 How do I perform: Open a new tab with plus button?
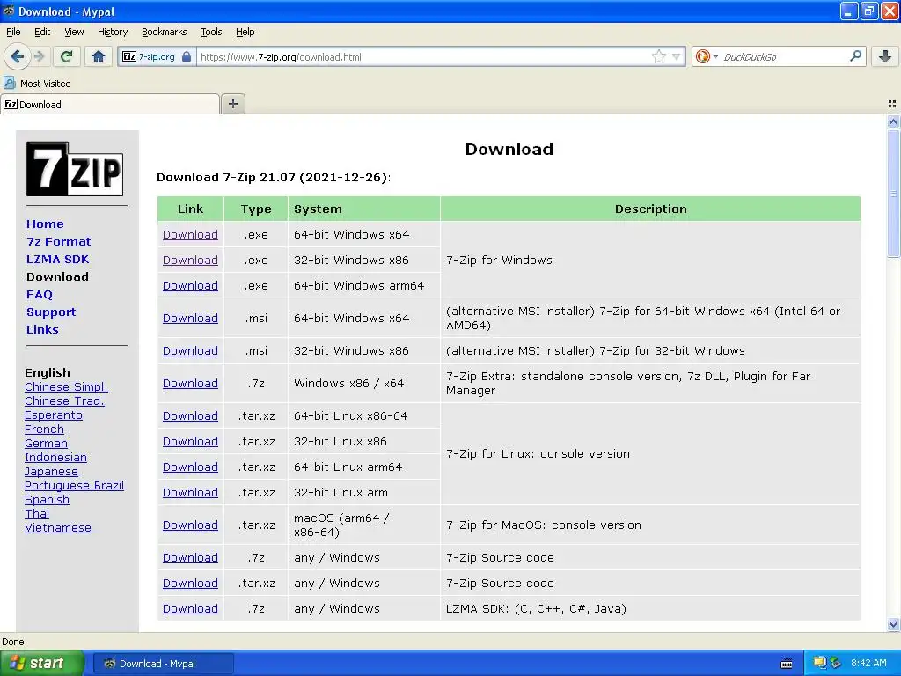(x=232, y=104)
